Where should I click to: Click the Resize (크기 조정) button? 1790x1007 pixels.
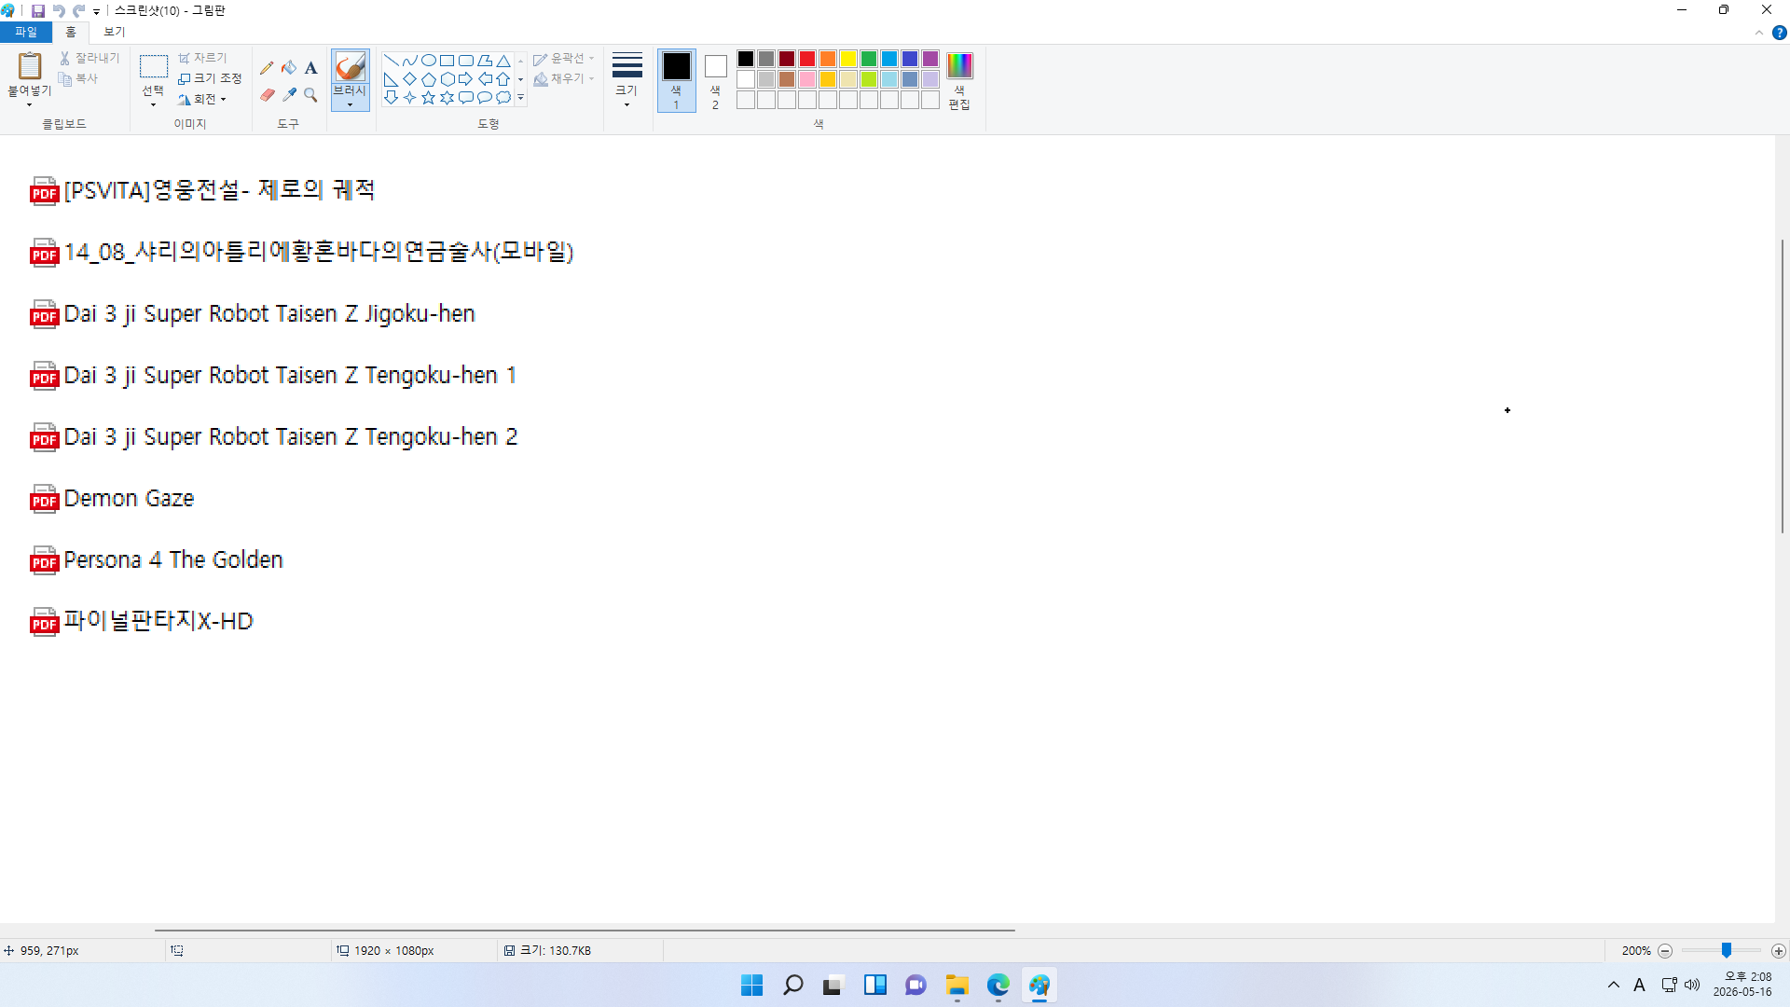[210, 79]
